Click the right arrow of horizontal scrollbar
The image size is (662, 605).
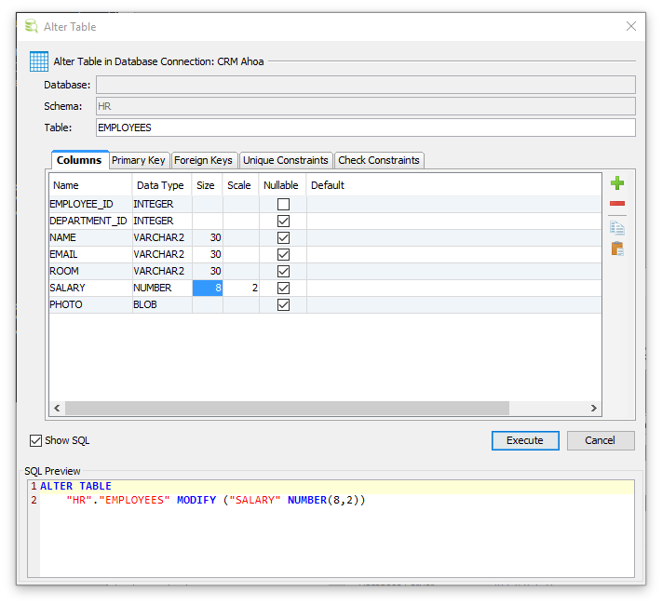(x=594, y=409)
